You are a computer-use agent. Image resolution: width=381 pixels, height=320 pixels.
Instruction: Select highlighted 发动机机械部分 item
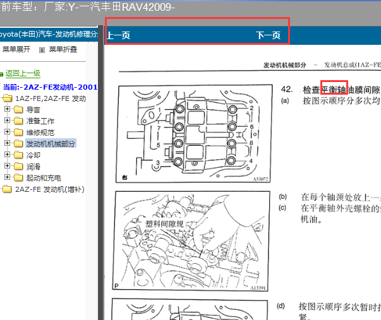point(51,144)
